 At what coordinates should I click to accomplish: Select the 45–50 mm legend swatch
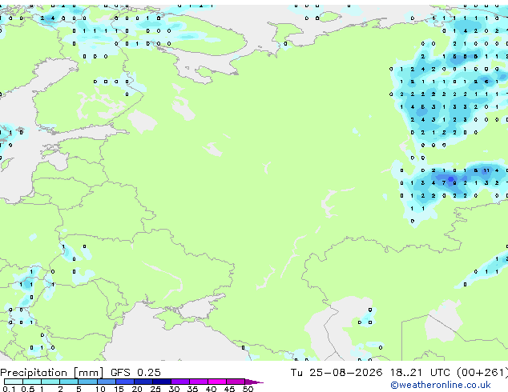point(236,382)
